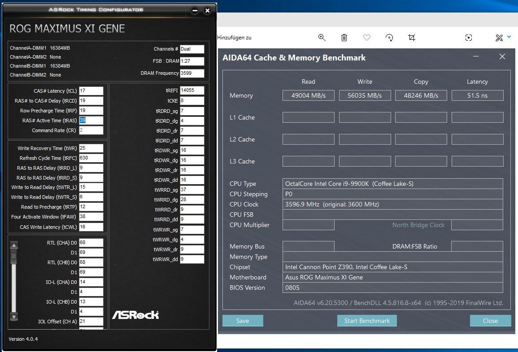Click the Write Recovery Time (tWR) field
The height and width of the screenshot is (352, 518).
tap(91, 148)
